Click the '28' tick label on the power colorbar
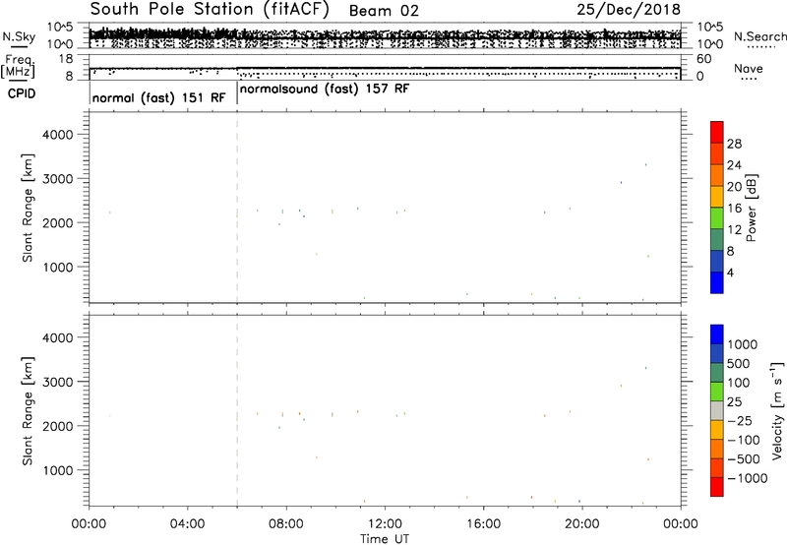 pos(734,144)
